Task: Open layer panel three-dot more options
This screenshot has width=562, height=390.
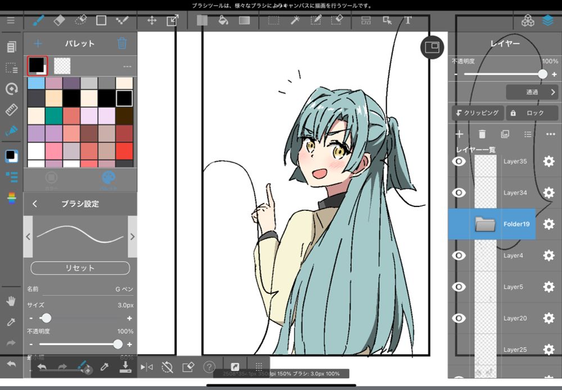Action: 551,134
